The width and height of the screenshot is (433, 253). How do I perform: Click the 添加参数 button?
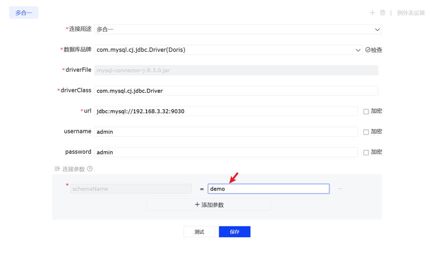209,204
